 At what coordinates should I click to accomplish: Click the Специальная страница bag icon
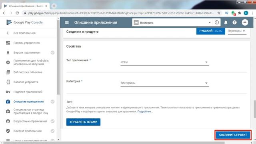[8, 111]
